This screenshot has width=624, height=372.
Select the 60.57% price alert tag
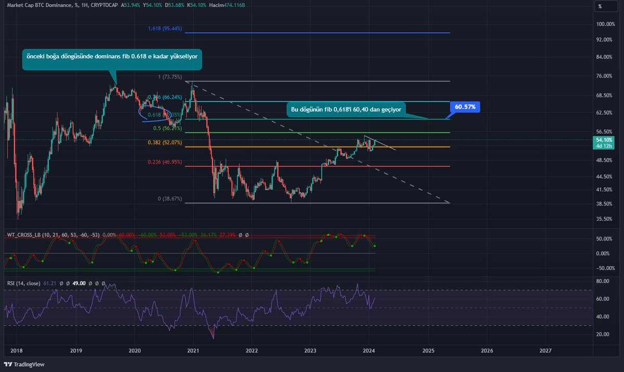coord(465,107)
